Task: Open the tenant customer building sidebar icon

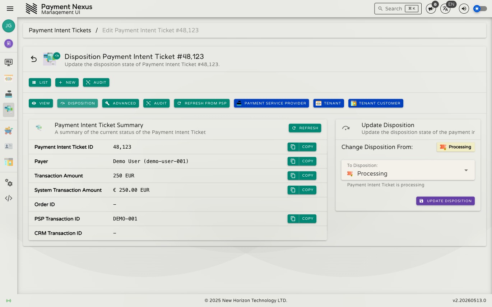Action: pos(9,162)
